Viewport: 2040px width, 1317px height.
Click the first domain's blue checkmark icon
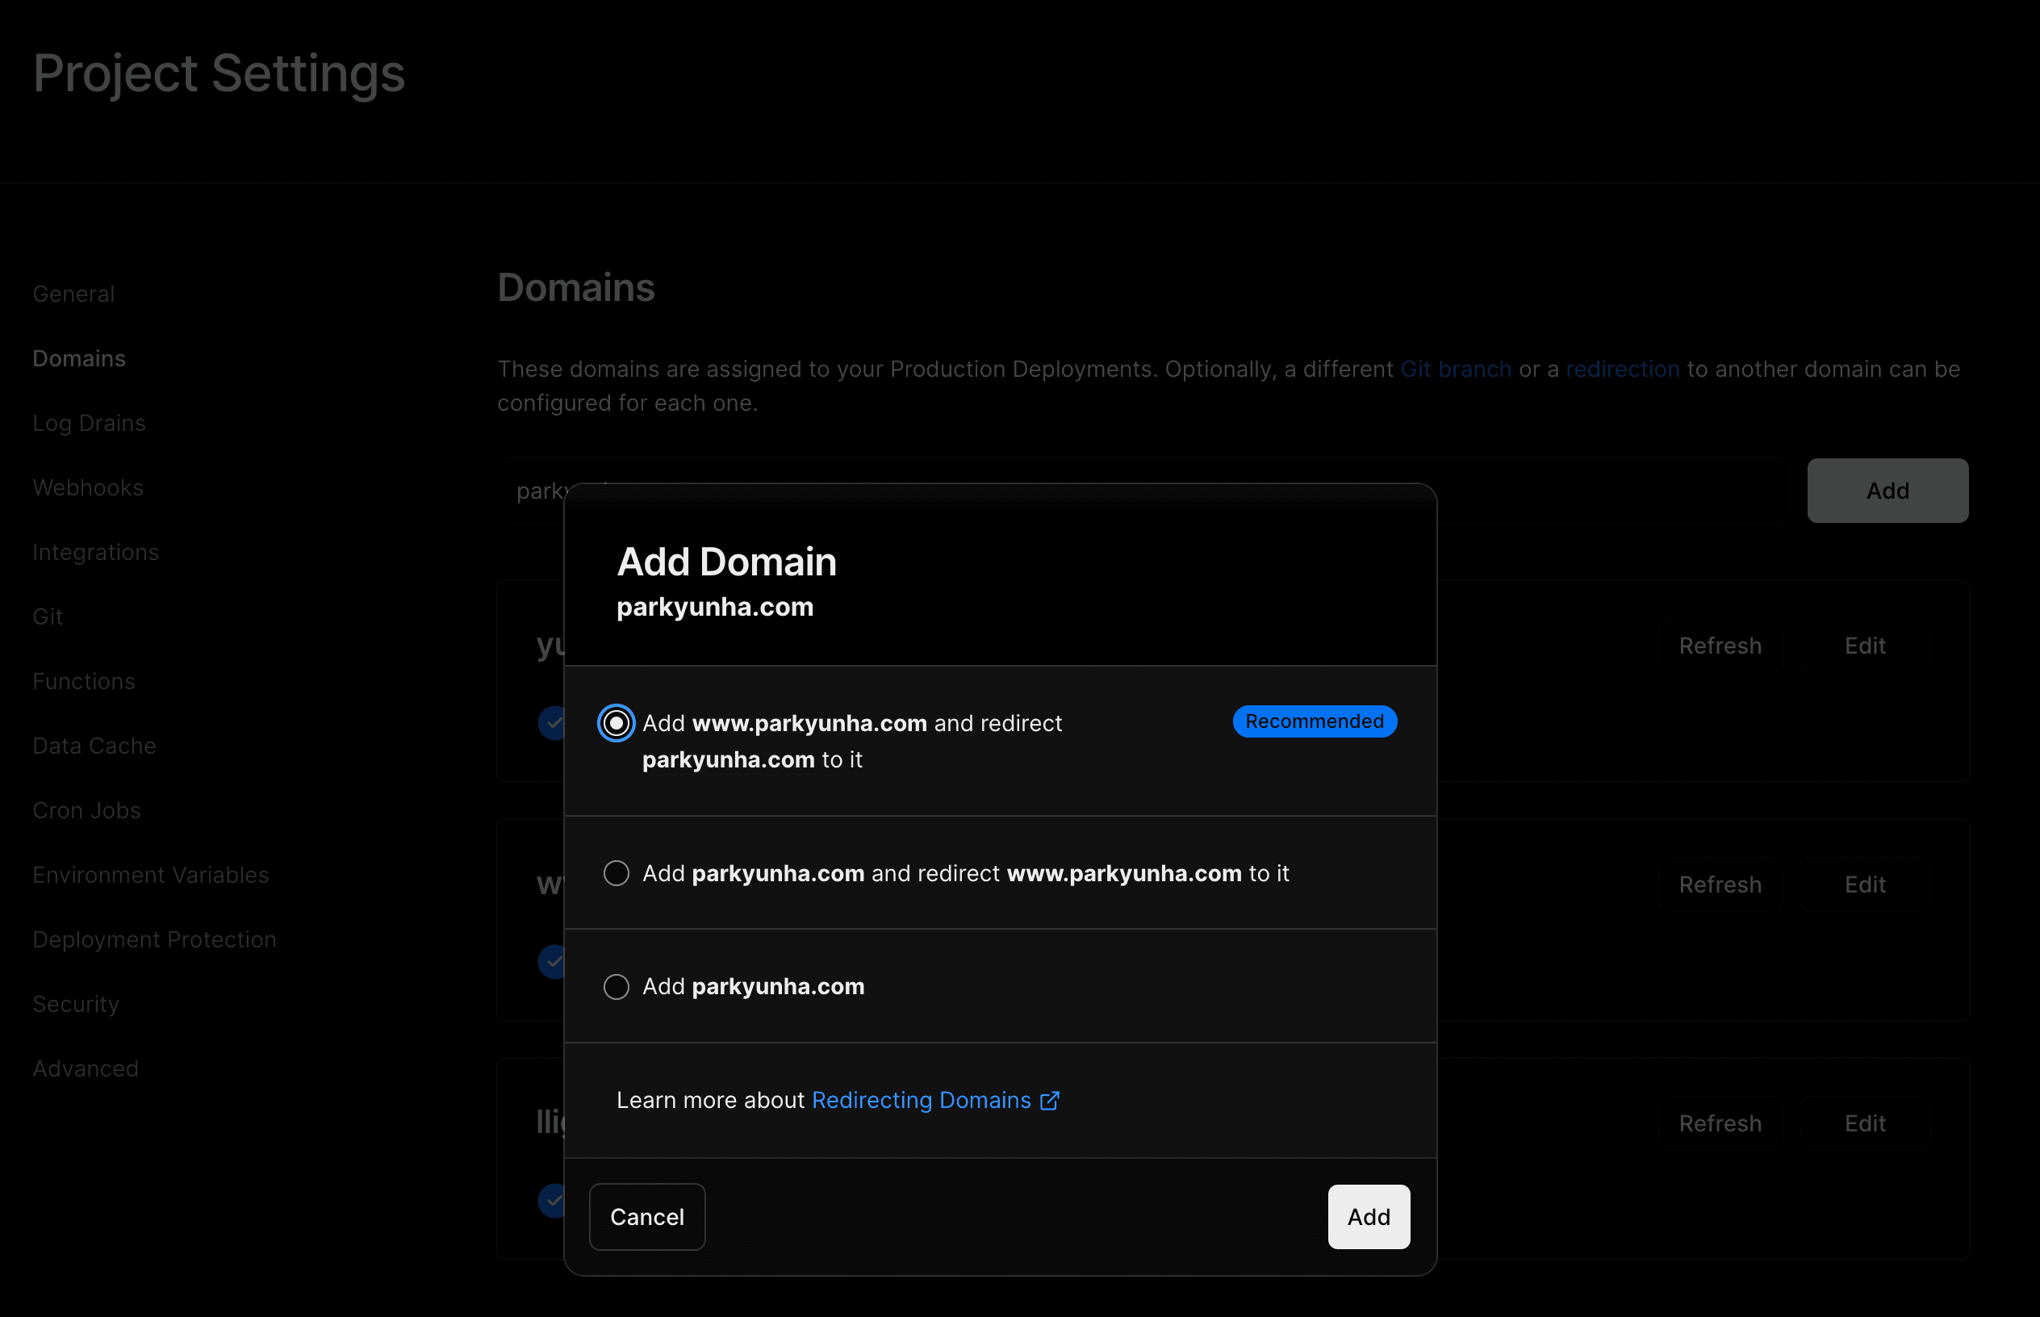coord(551,722)
